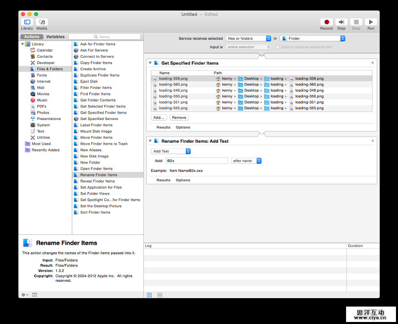Viewport: 398px width, 324px height.
Task: Click the Step button in toolbar
Action: pyautogui.click(x=341, y=22)
